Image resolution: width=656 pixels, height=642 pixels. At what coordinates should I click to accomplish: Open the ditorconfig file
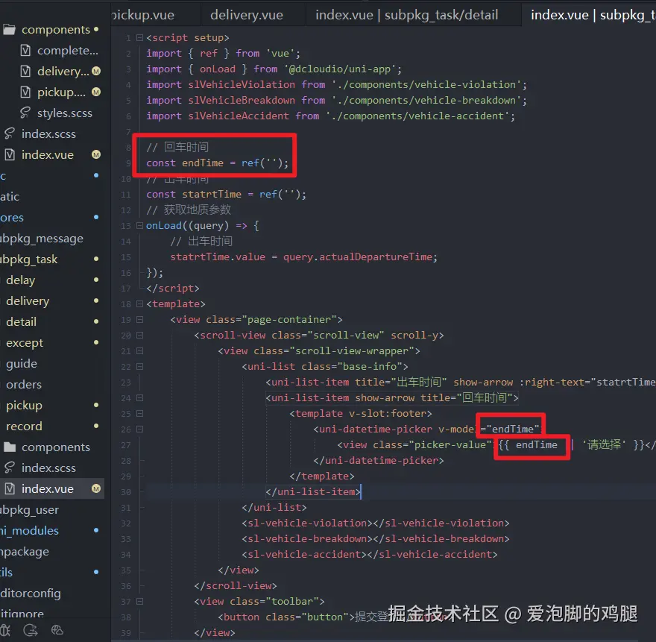pos(31,593)
